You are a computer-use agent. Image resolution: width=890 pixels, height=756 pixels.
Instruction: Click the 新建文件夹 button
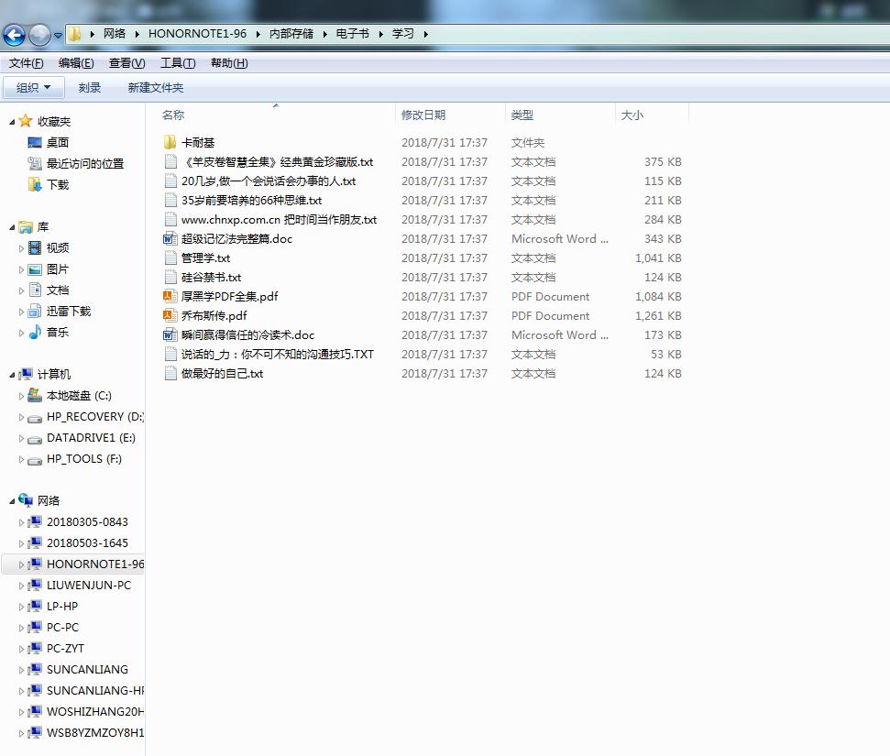tap(156, 87)
